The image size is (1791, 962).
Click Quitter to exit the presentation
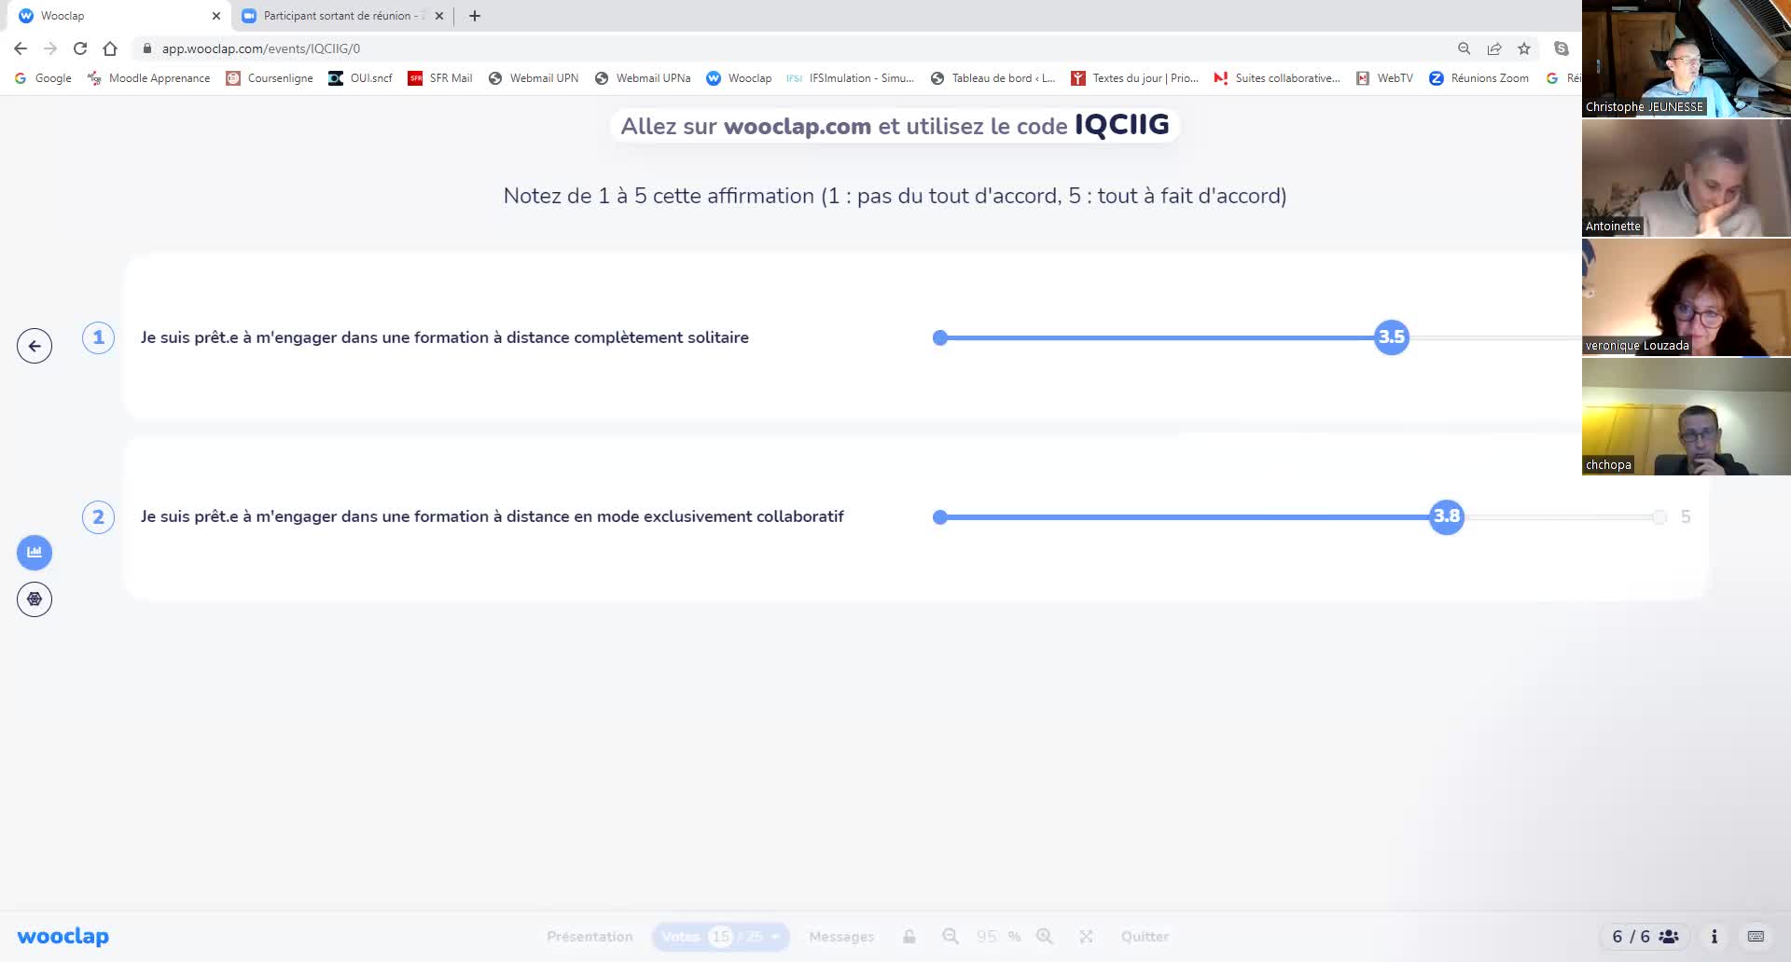(1145, 936)
